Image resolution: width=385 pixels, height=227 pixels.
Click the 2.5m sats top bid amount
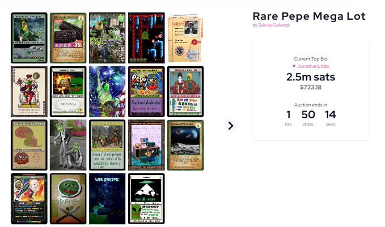point(311,77)
